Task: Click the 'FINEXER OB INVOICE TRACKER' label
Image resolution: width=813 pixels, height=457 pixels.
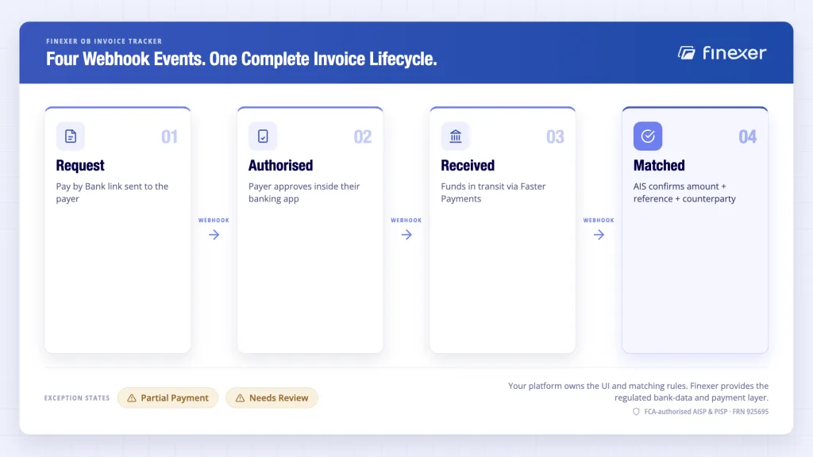Action: pos(104,41)
